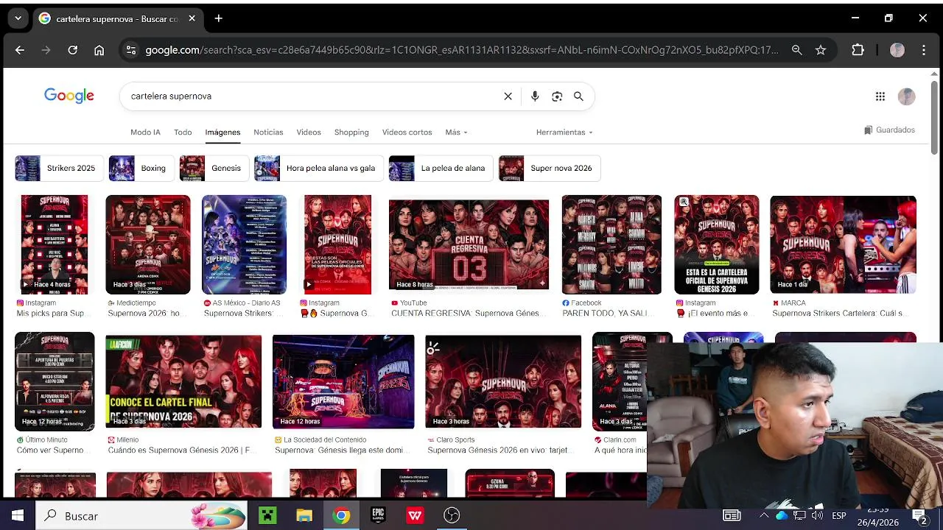The width and height of the screenshot is (943, 530).
Task: Open the red W app in taskbar
Action: (415, 515)
